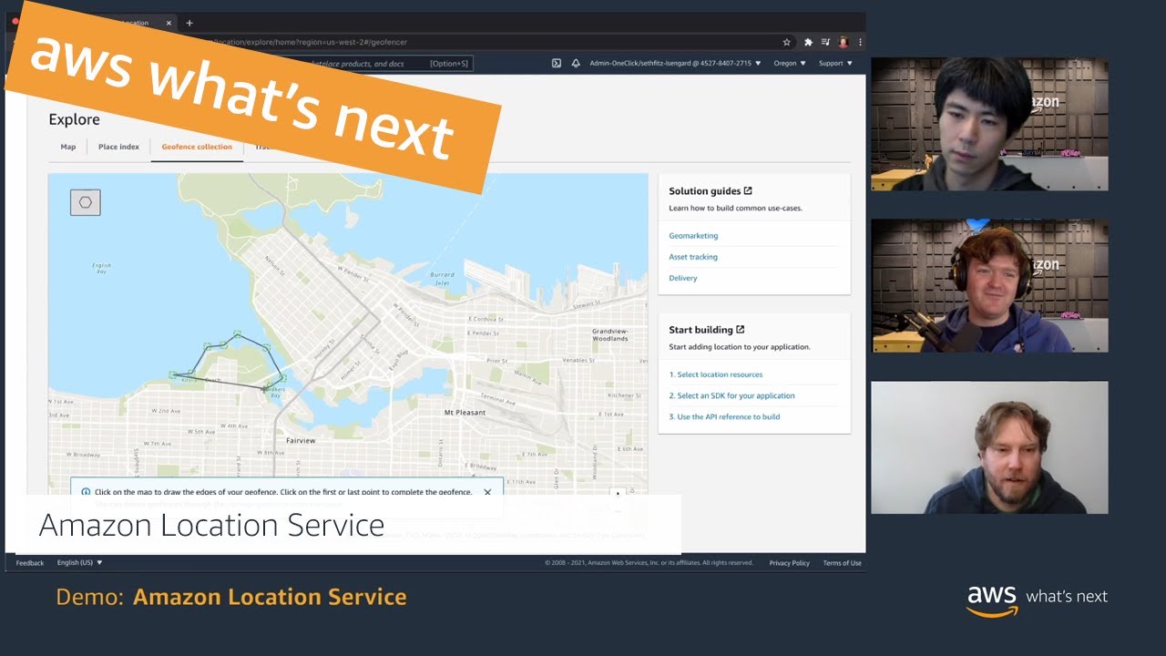Click the info icon in the hint banner
The image size is (1166, 656).
[86, 492]
